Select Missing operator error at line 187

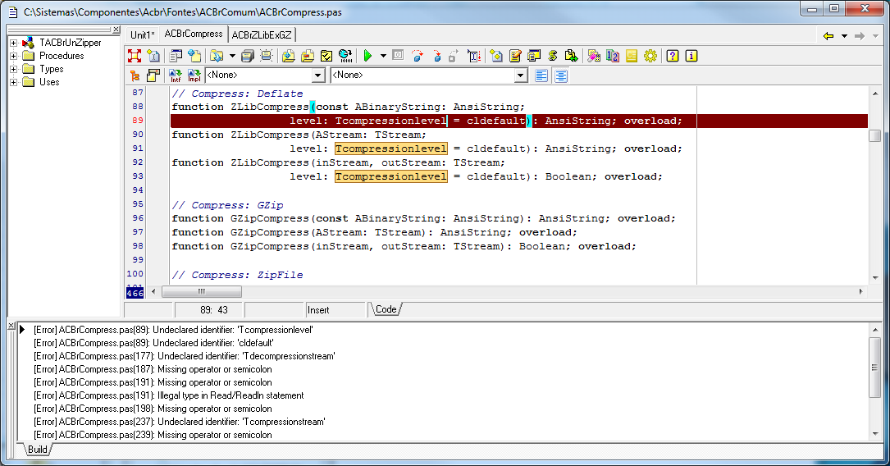click(153, 369)
